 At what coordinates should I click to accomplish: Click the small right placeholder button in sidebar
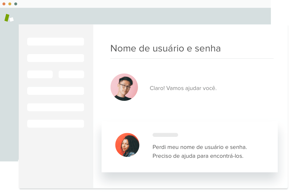(71, 74)
